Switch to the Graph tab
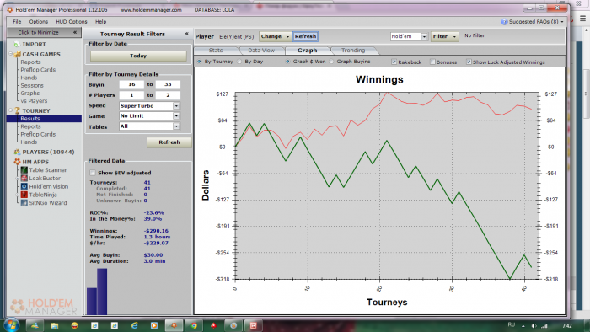 pyautogui.click(x=308, y=51)
